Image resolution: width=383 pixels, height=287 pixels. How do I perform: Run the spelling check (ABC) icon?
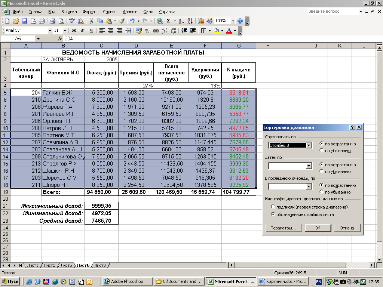click(x=72, y=21)
